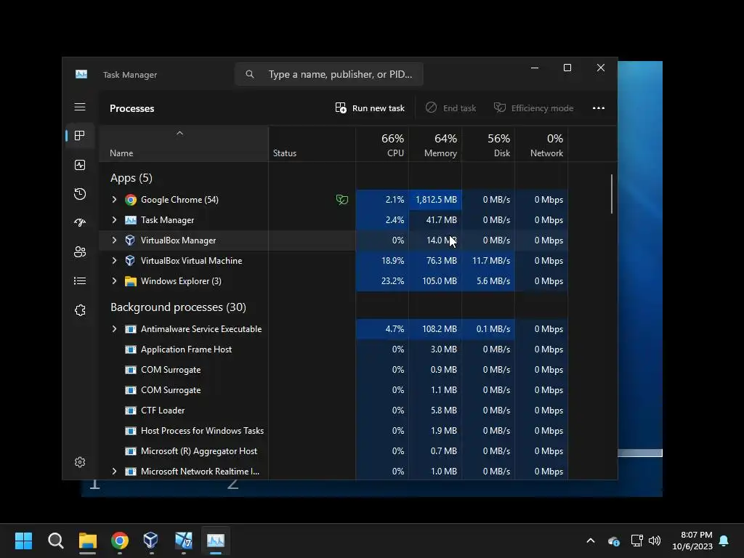This screenshot has width=744, height=558.
Task: Open the Startup apps sidebar tab
Action: pyautogui.click(x=80, y=222)
